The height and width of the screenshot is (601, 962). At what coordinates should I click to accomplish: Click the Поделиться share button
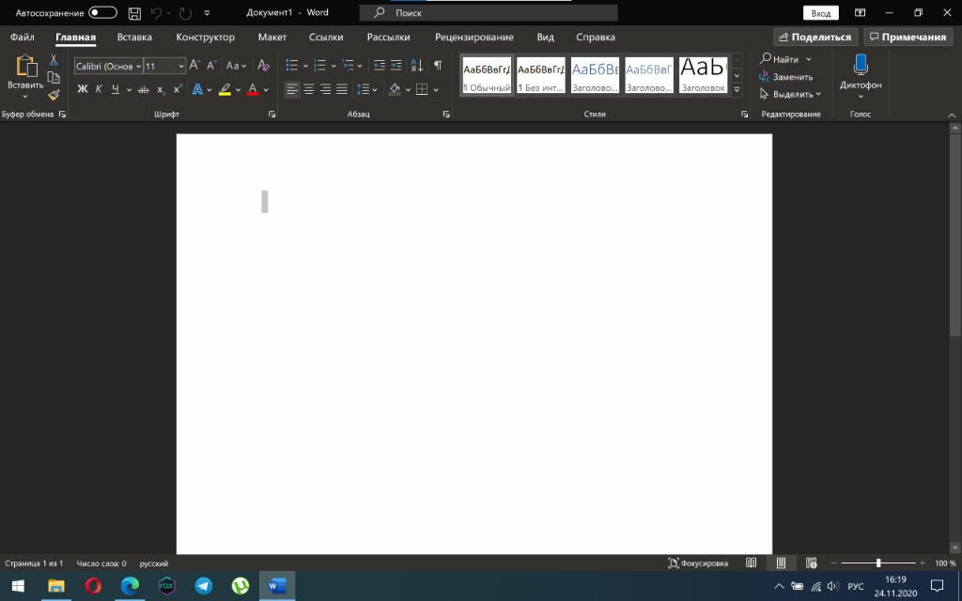815,37
